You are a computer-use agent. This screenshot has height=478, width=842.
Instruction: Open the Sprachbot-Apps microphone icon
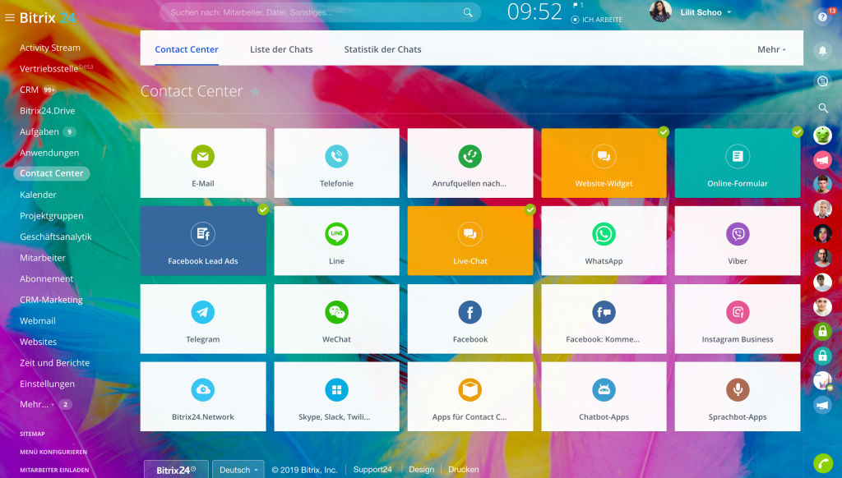click(x=738, y=390)
